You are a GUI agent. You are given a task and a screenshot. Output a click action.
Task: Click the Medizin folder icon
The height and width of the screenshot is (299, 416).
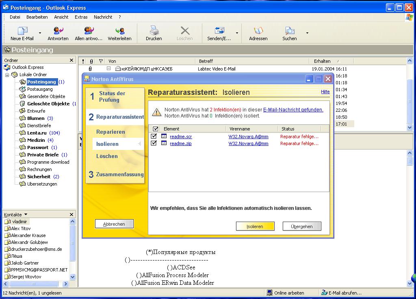point(23,140)
